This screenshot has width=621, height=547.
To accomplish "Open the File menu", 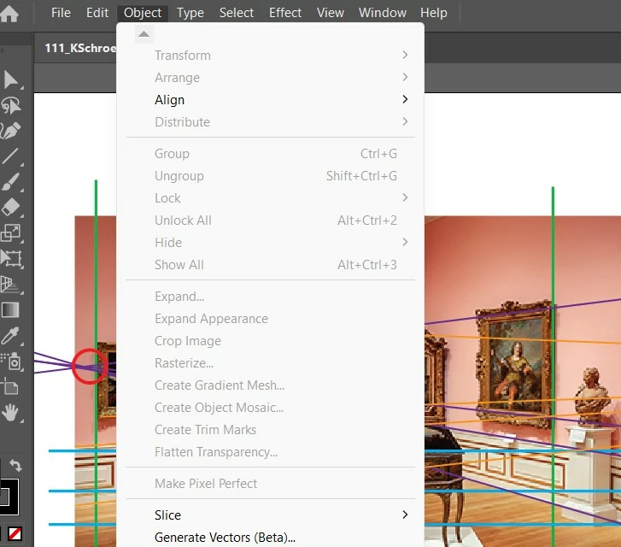I will click(61, 13).
